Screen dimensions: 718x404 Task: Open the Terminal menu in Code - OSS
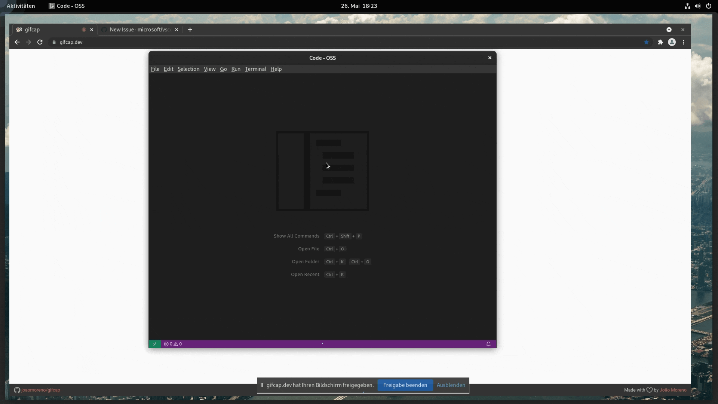point(255,69)
